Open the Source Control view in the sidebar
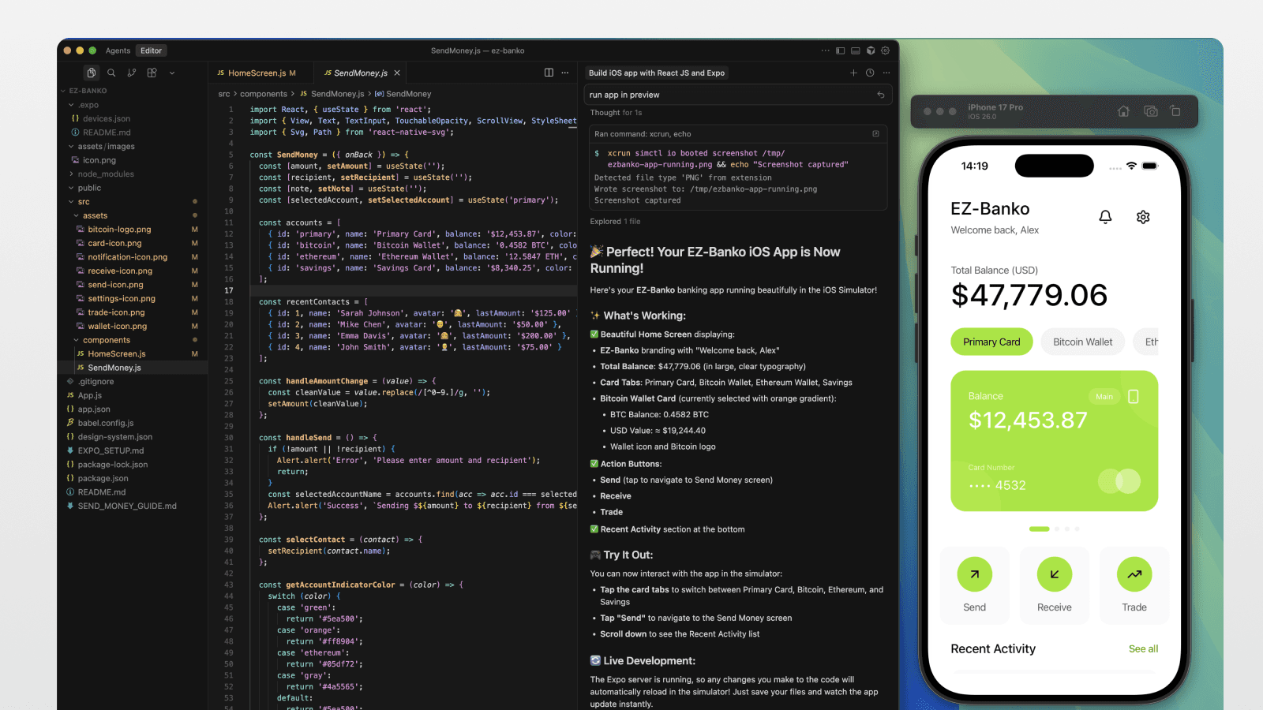Screen dimensions: 1263x710 click(x=131, y=73)
